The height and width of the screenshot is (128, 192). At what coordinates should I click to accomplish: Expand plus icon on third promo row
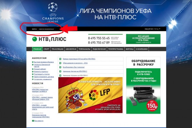[60, 67]
